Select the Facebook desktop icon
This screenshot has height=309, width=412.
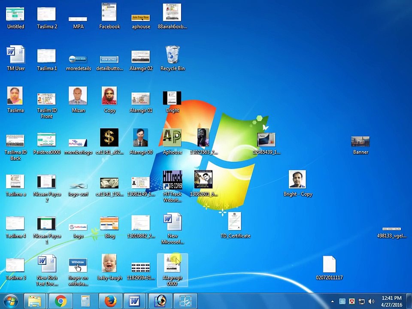click(109, 13)
